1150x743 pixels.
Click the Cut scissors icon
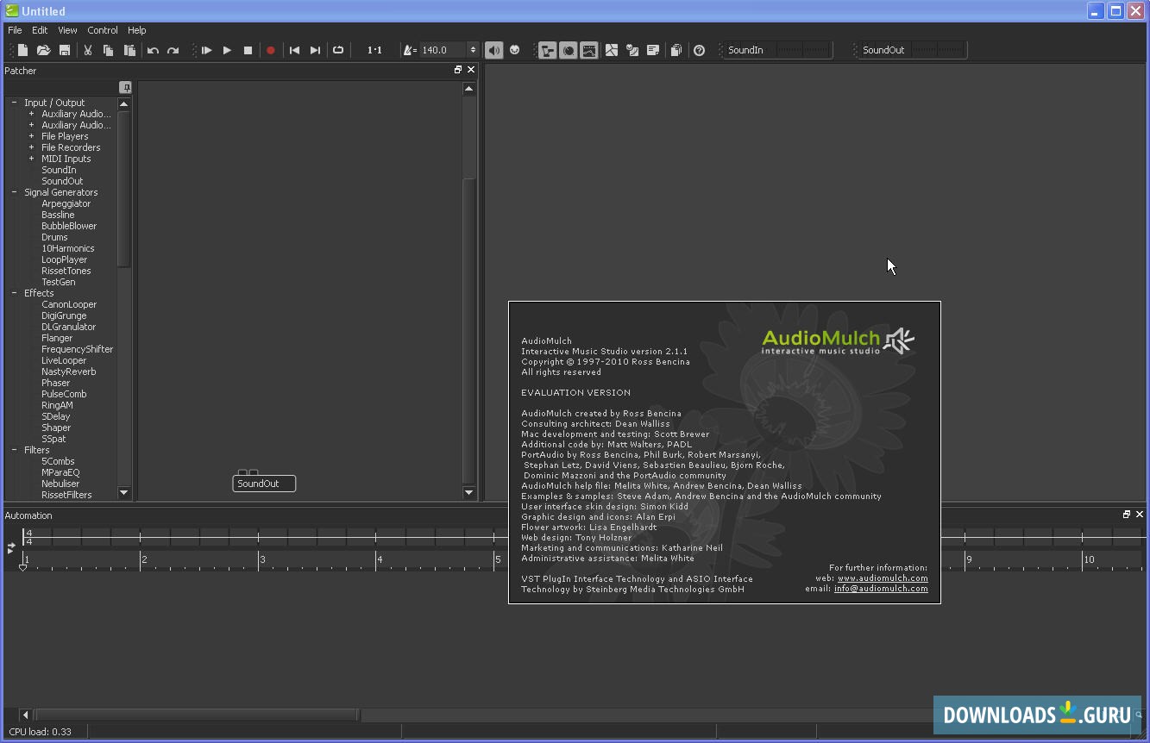point(87,51)
